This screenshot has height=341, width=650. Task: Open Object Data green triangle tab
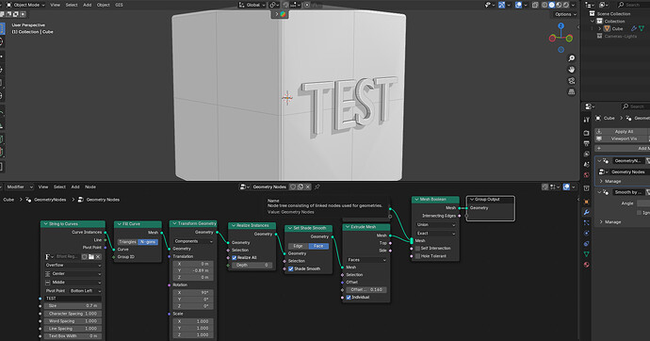tap(586, 254)
